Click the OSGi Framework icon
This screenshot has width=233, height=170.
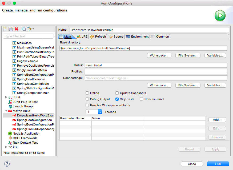[x=10, y=138]
